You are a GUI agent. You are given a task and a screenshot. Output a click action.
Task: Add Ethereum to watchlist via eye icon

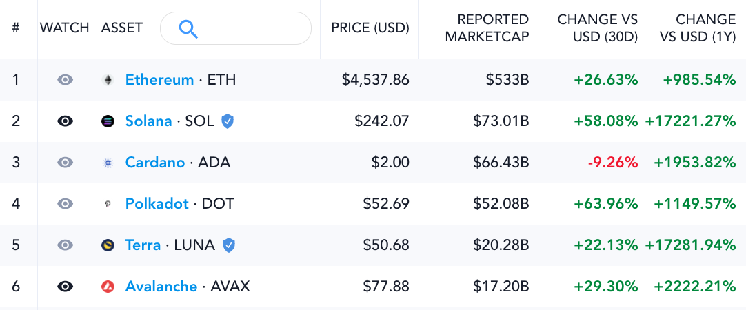click(65, 80)
